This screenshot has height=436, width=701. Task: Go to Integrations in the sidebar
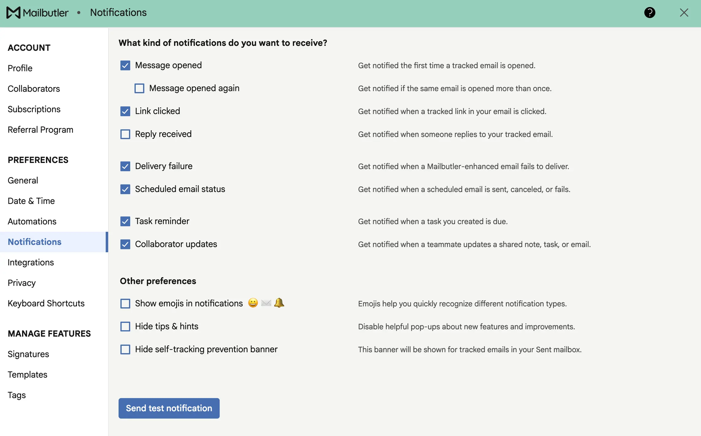coord(31,262)
